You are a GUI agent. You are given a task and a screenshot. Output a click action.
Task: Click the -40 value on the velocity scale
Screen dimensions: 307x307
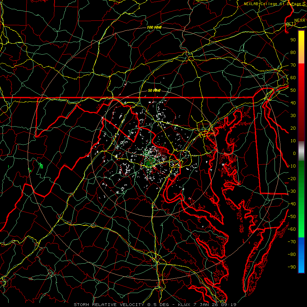pyautogui.click(x=292, y=204)
